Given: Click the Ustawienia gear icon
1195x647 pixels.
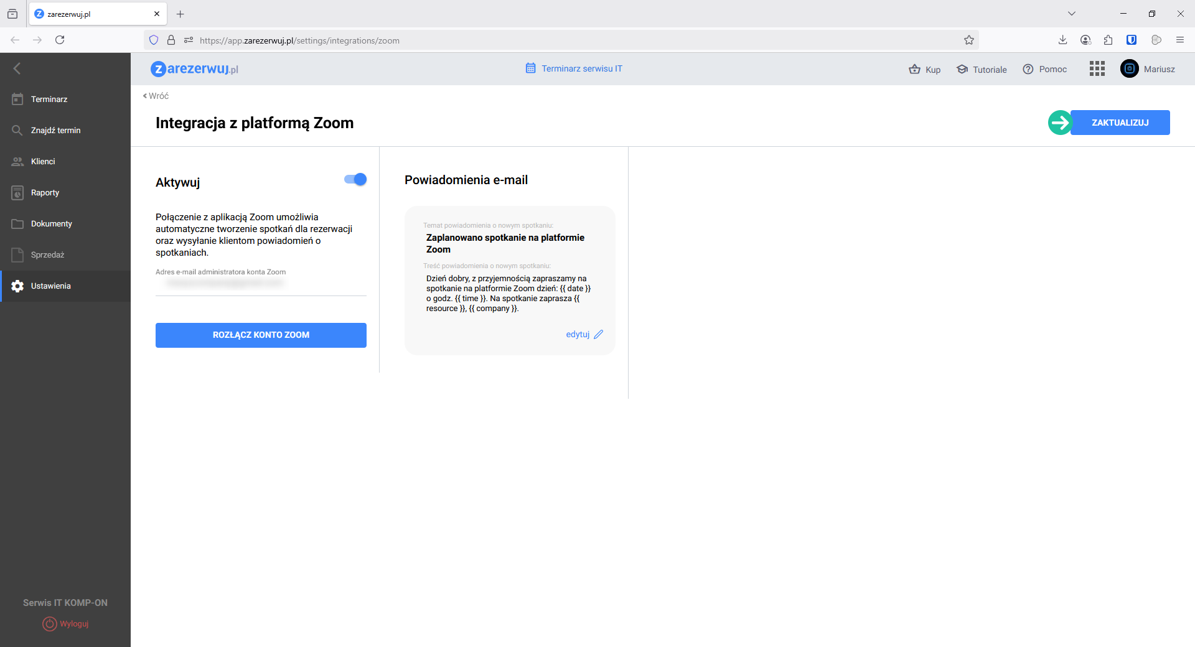Looking at the screenshot, I should click(17, 286).
